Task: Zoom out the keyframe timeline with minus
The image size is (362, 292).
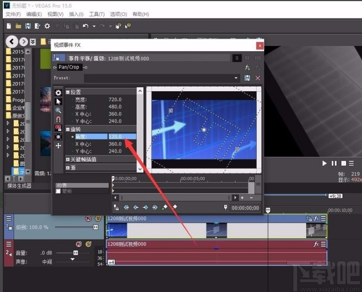Action: pyautogui.click(x=251, y=198)
